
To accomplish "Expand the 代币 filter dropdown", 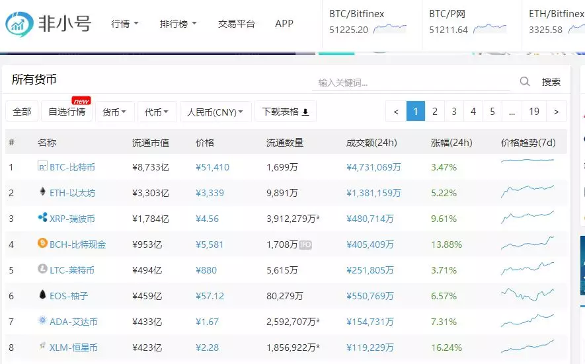I will (x=157, y=112).
